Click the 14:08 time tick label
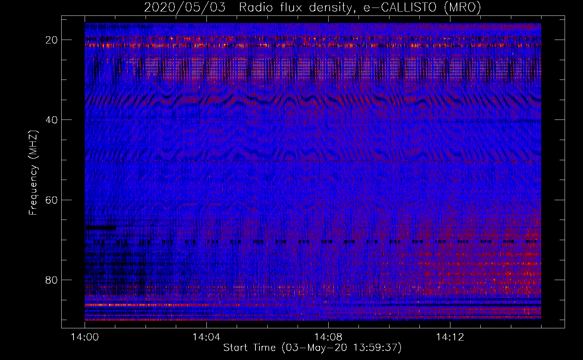Viewport: 583px width, 360px height. click(x=328, y=337)
